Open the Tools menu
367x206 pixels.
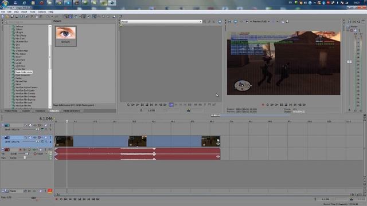32,11
